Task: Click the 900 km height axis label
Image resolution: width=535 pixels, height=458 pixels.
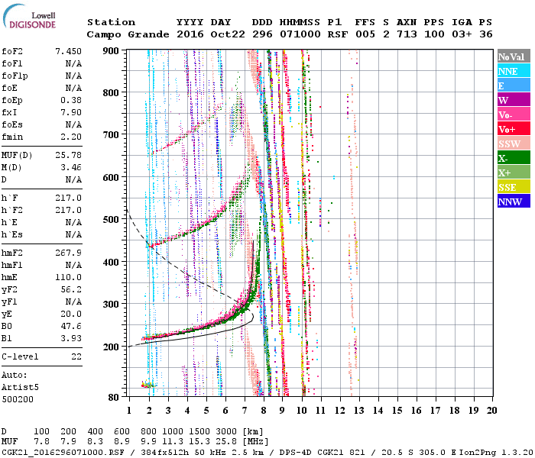Action: [111, 51]
